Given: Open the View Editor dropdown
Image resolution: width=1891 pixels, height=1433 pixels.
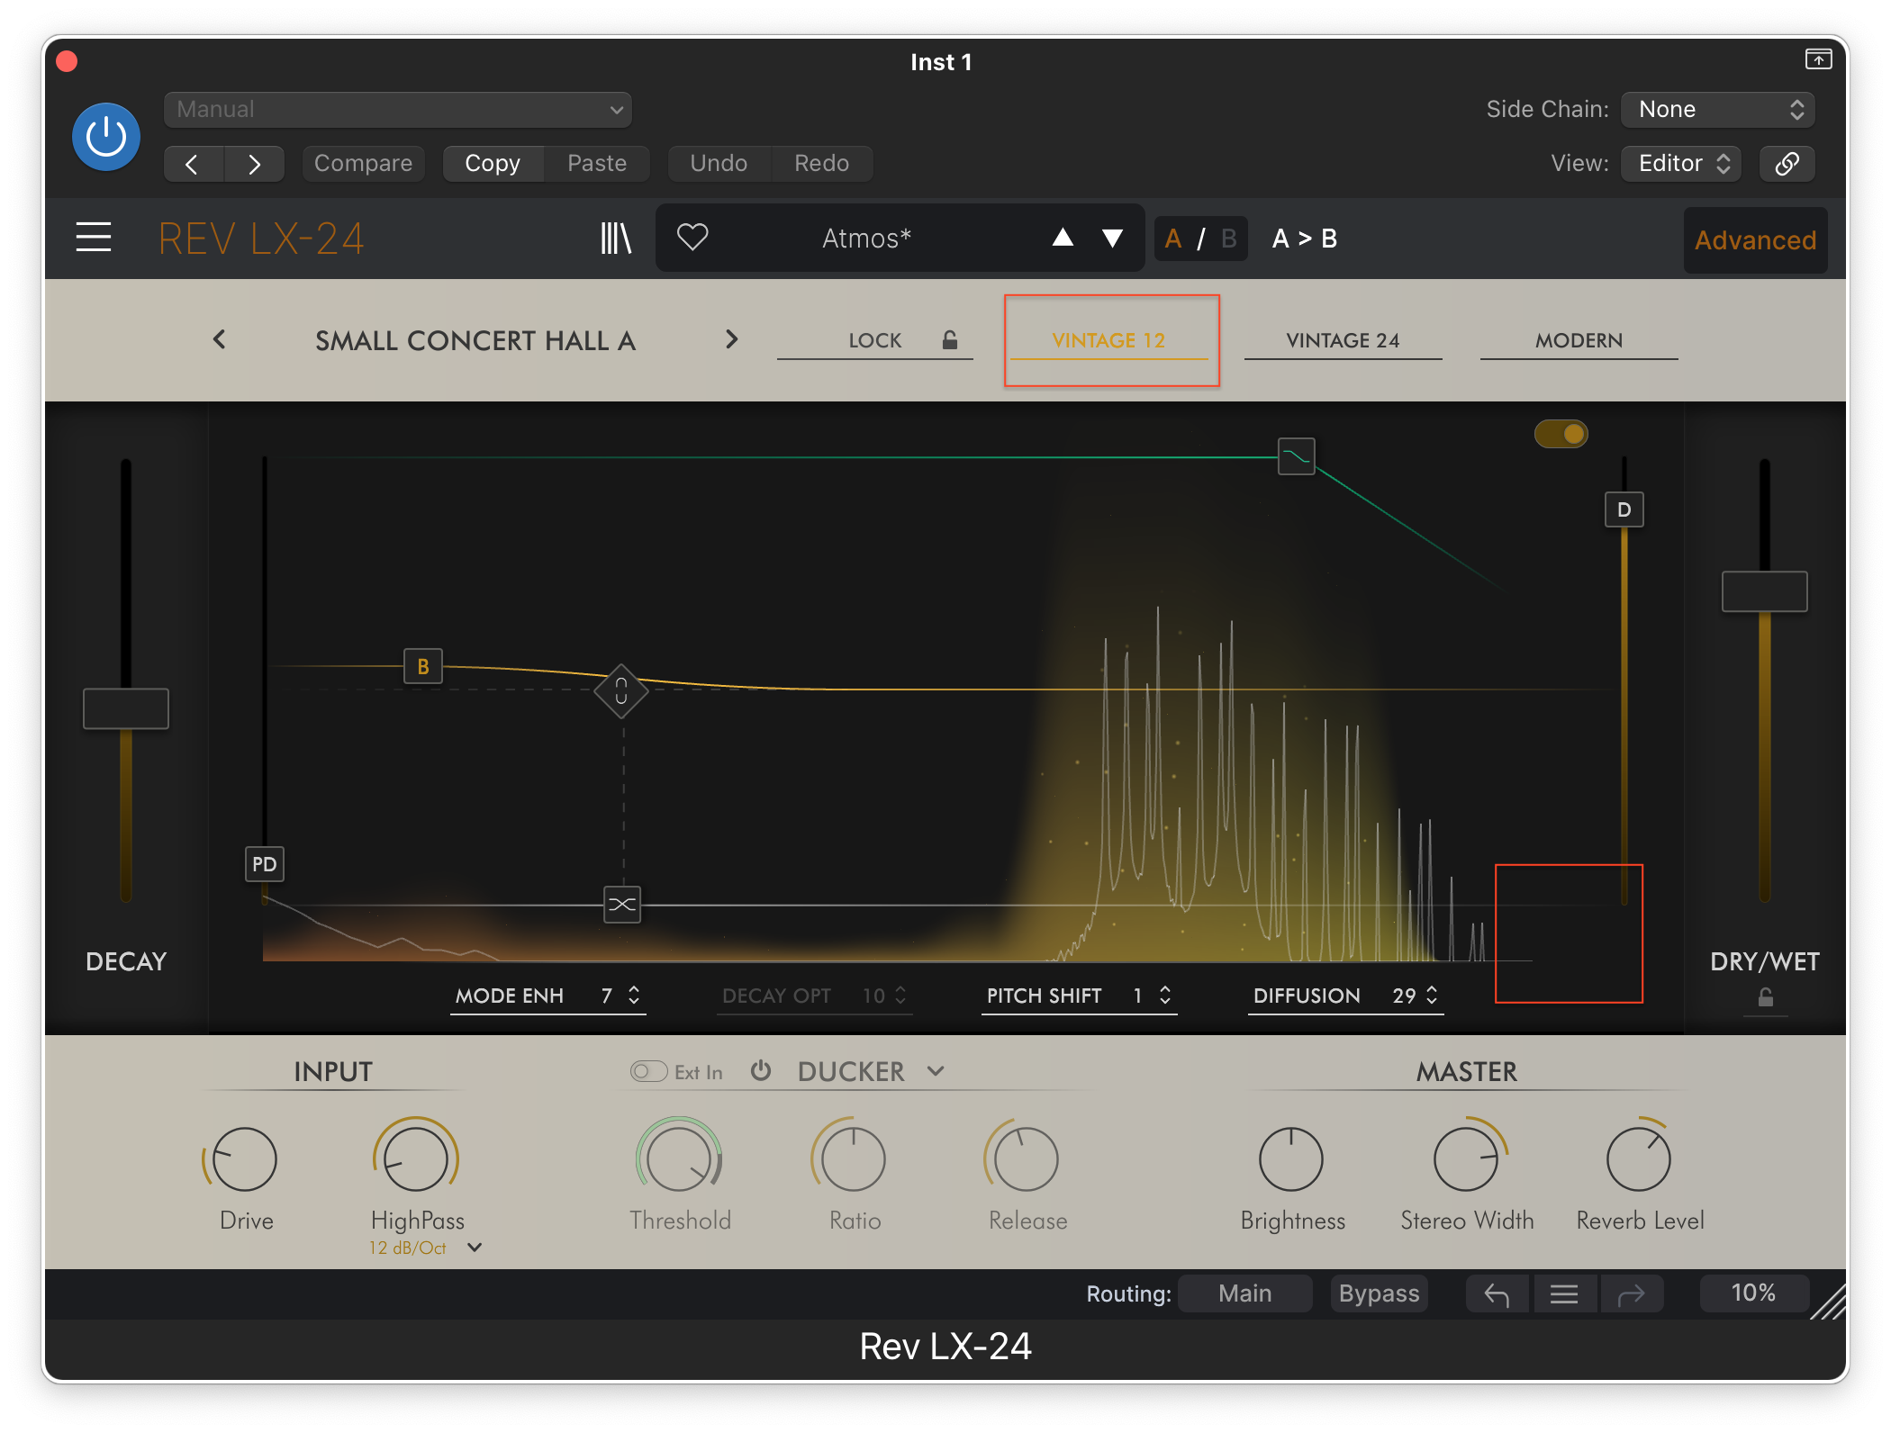Looking at the screenshot, I should [x=1681, y=164].
